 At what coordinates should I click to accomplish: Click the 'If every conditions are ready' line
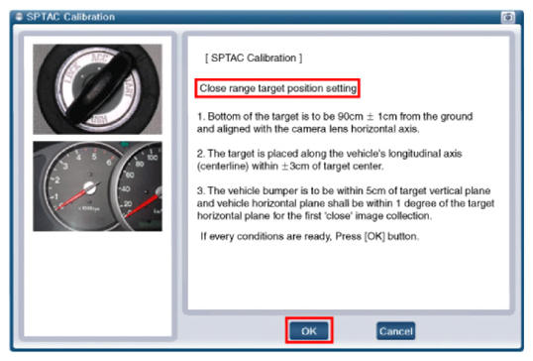pos(309,236)
